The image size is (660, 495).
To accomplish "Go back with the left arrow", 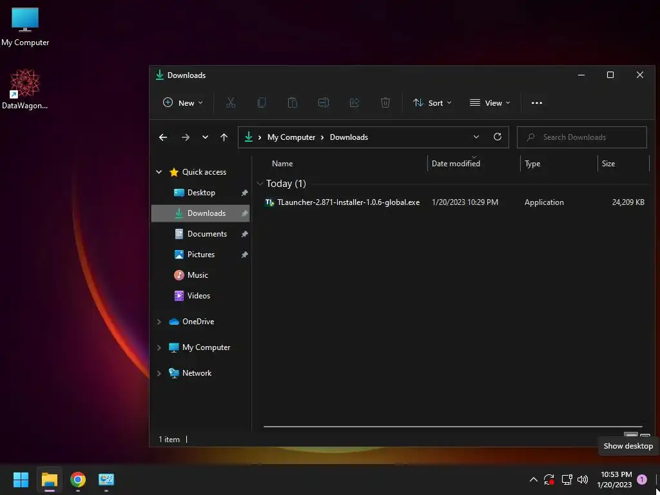I will click(x=163, y=137).
